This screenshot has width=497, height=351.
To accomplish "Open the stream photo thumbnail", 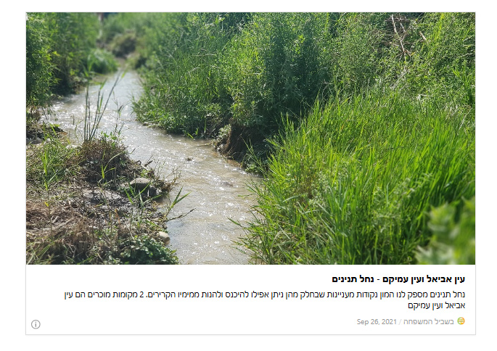I will pyautogui.click(x=250, y=139).
